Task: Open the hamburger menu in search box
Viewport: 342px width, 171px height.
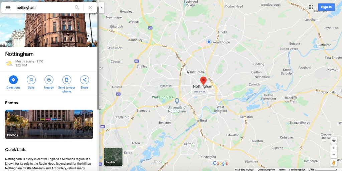Action: point(8,7)
